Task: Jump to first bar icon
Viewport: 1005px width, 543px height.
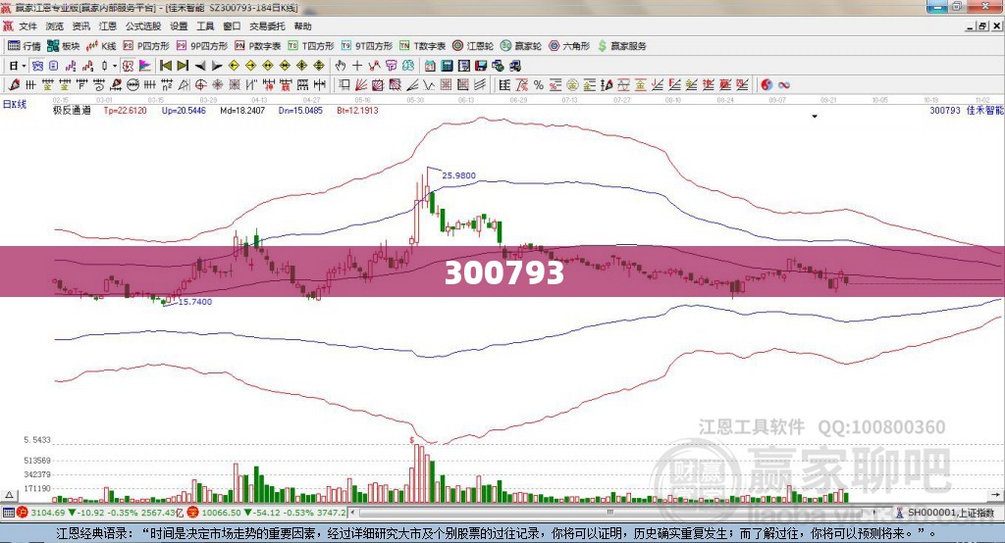Action: (x=165, y=66)
